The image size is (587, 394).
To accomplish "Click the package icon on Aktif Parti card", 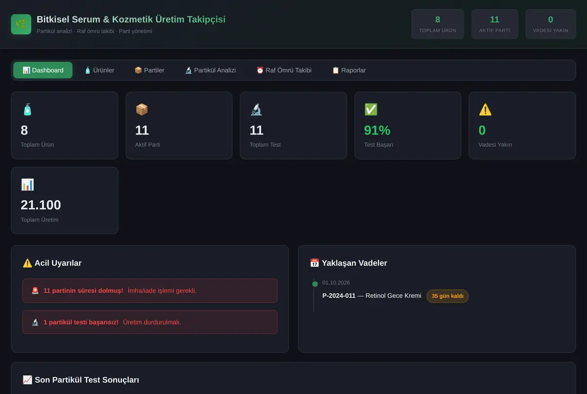I will (x=142, y=110).
